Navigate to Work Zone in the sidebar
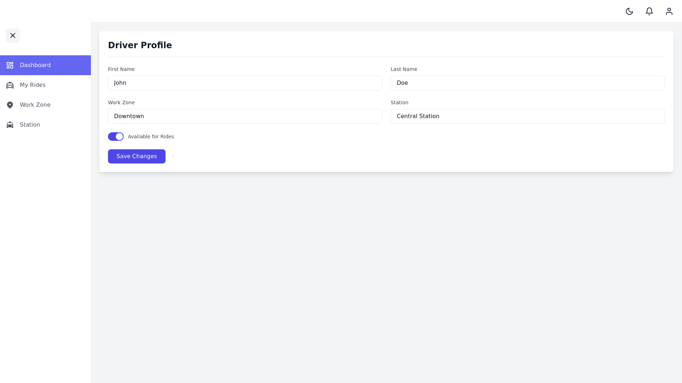This screenshot has height=383, width=682. pyautogui.click(x=35, y=105)
